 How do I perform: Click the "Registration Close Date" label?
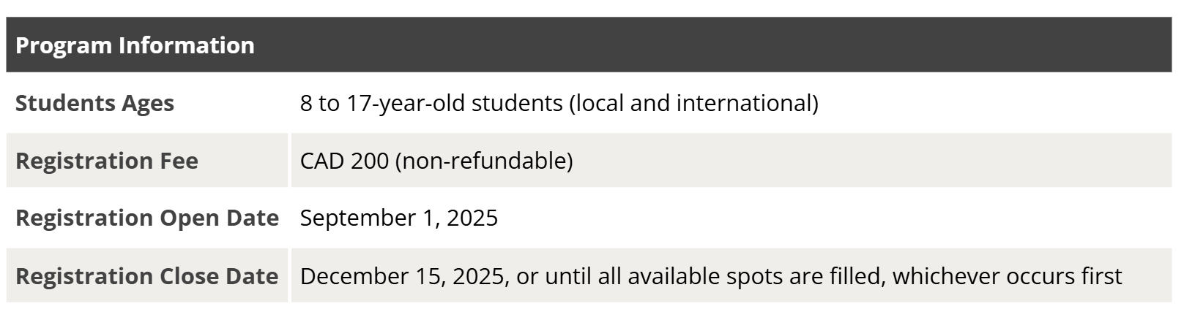click(146, 276)
